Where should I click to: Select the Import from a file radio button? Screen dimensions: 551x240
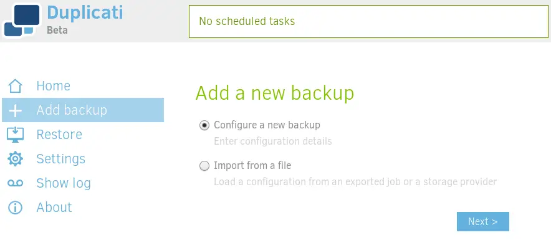(x=204, y=166)
